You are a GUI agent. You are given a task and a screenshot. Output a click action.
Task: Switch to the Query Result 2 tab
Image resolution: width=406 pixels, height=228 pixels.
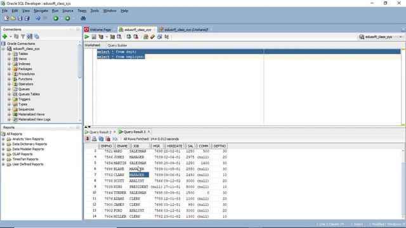pos(100,132)
